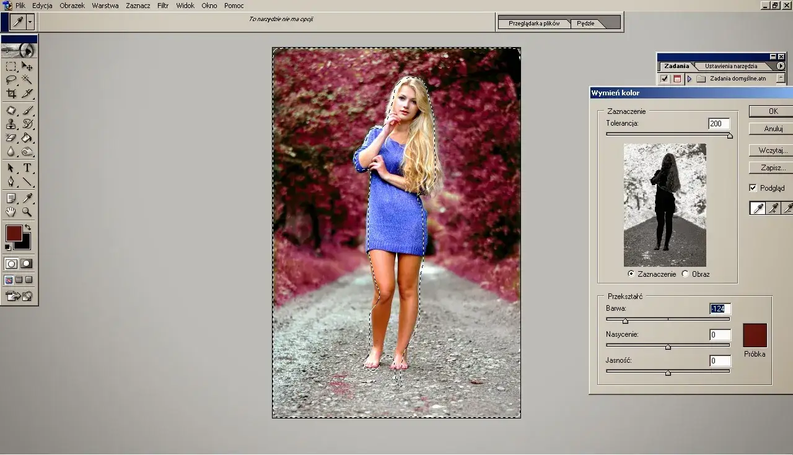Toggle the checkbox beside Zadania domyślne.atn
This screenshot has width=793, height=455.
click(664, 79)
